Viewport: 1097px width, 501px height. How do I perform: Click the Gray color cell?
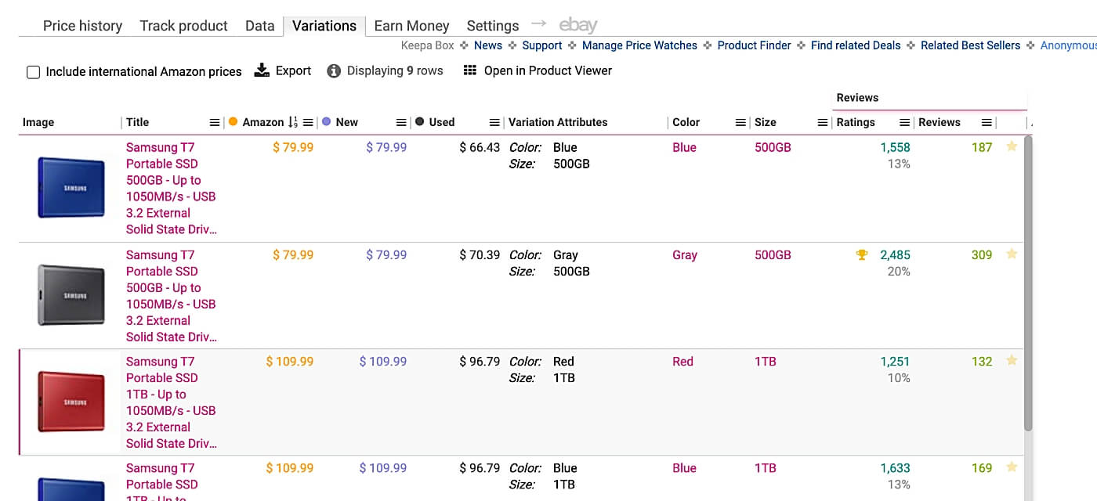pos(685,254)
